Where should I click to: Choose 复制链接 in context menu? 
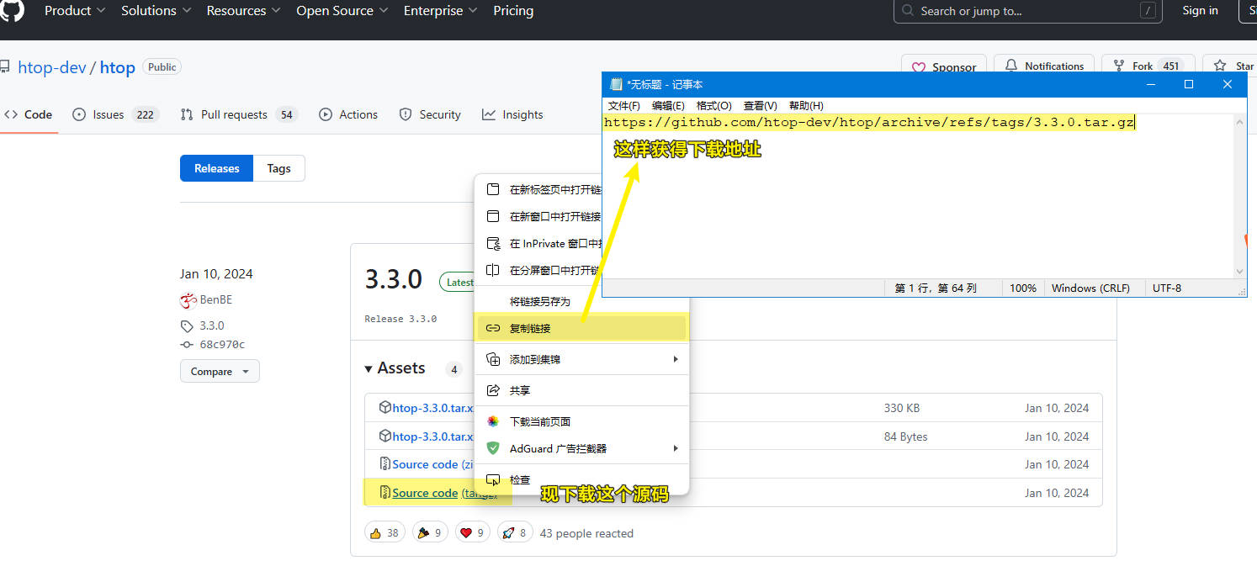[582, 328]
